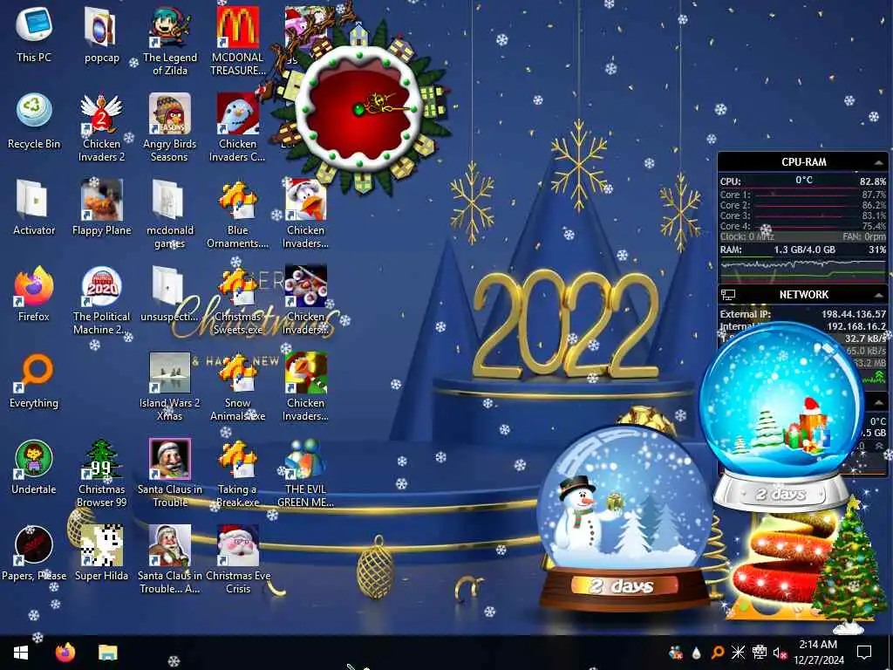Run Snow Animals.exe icon
The height and width of the screenshot is (670, 893).
(237, 386)
